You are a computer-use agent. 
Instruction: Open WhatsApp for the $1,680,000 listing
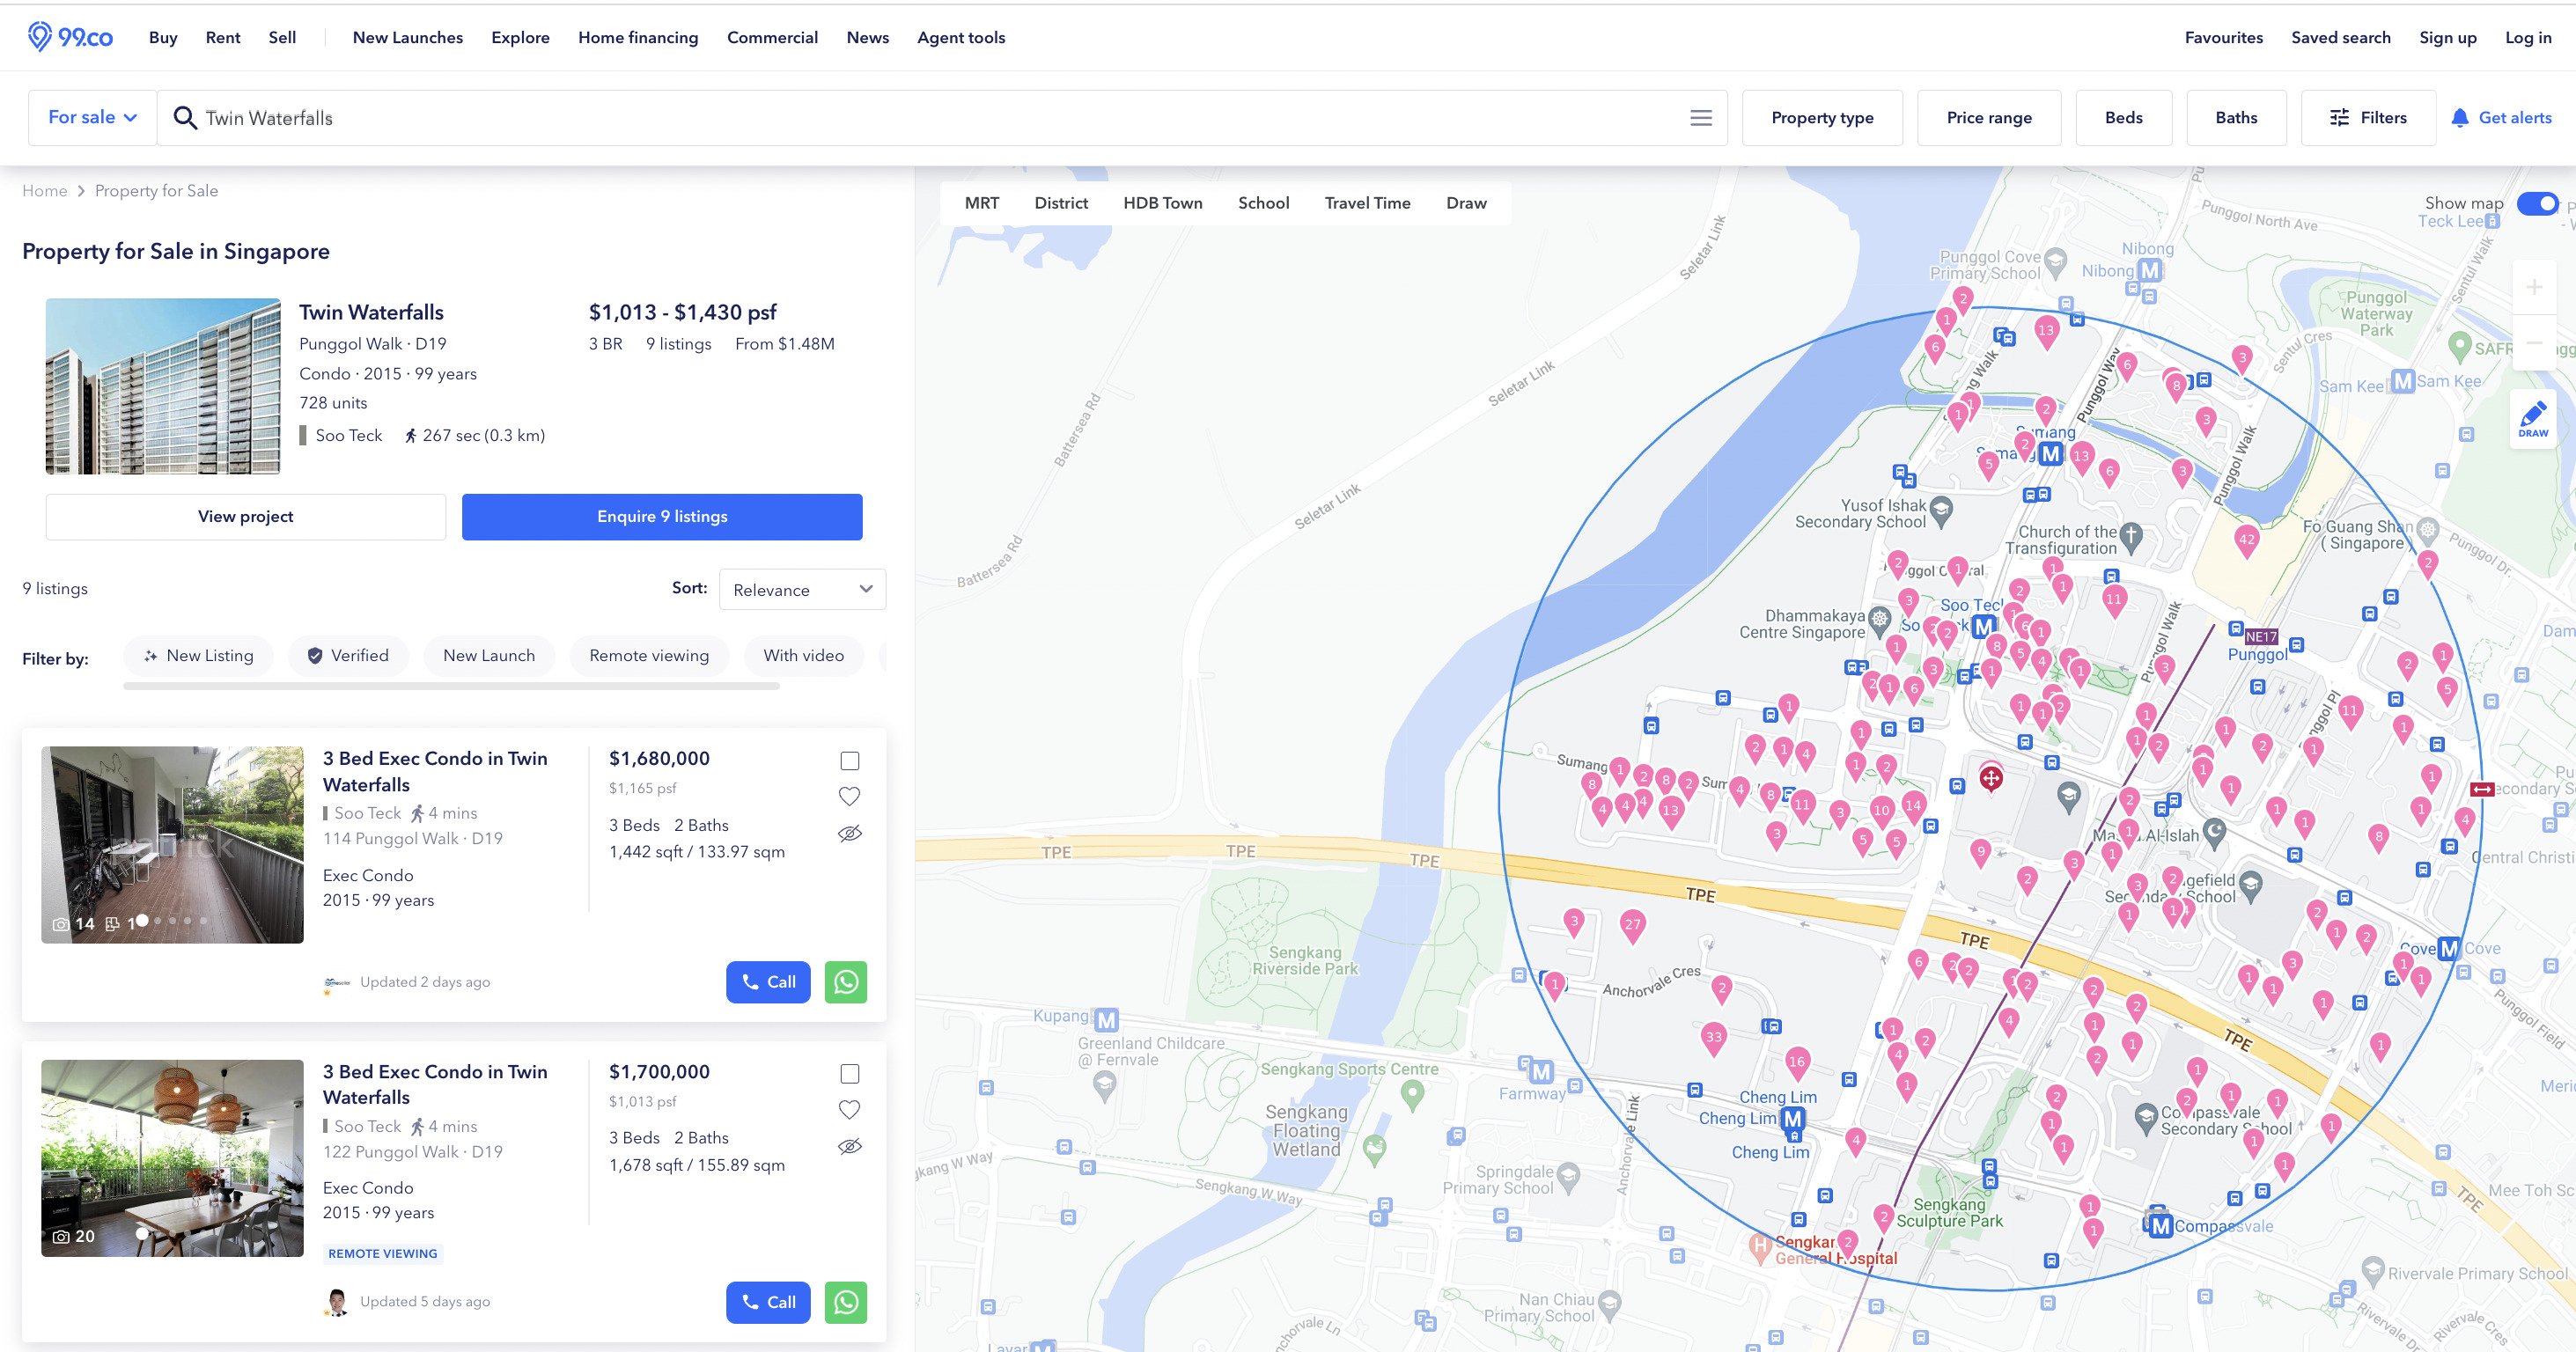pyautogui.click(x=846, y=982)
